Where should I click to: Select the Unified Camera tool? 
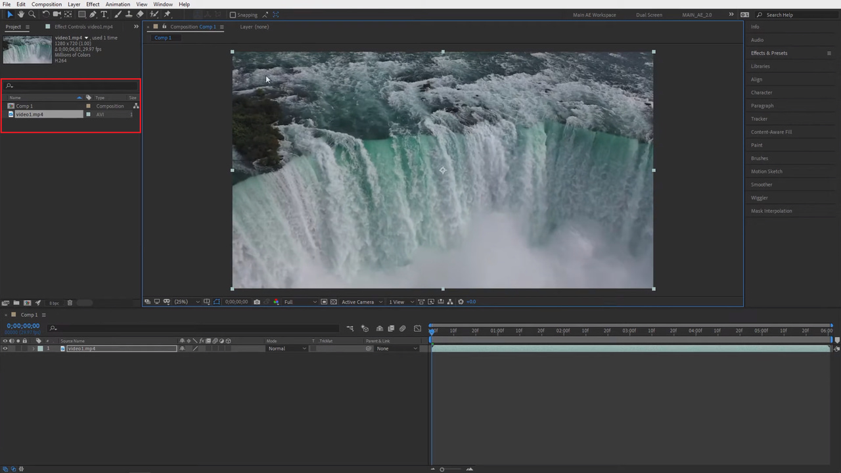point(57,14)
